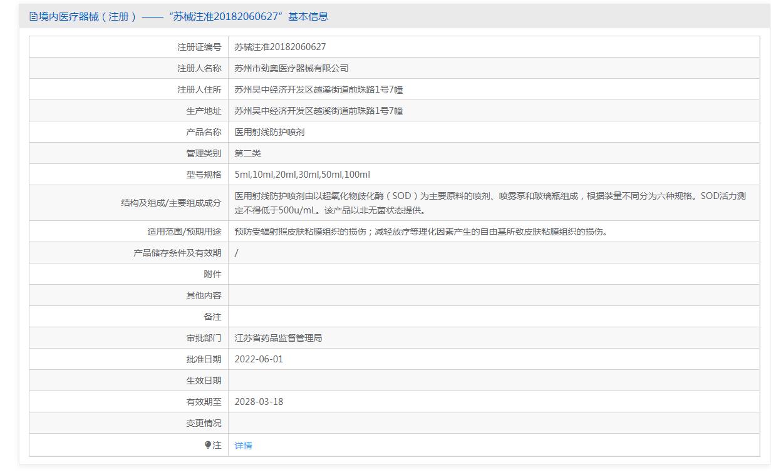The width and height of the screenshot is (771, 475).
Task: Click registrant name 苏州市劲奥医疗器械有限公司
Action: click(x=291, y=68)
